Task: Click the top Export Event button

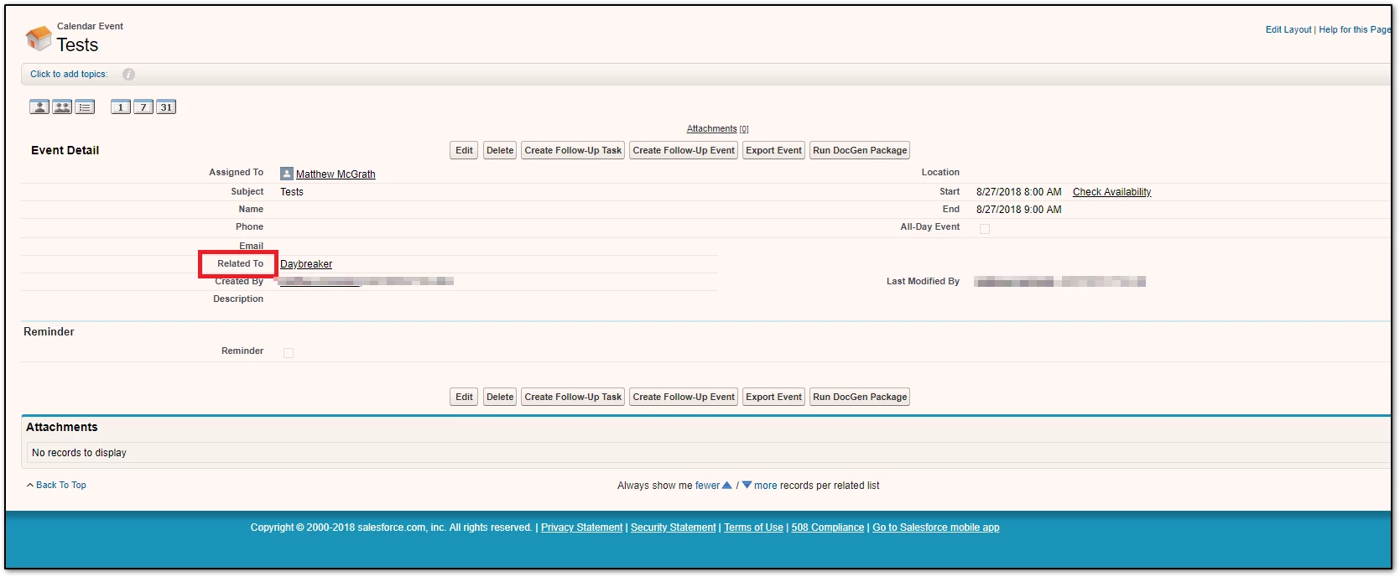Action: (x=774, y=150)
